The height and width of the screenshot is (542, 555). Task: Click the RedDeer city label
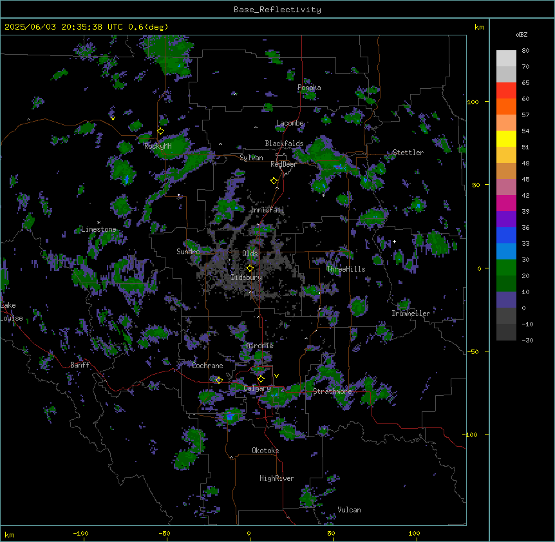click(x=283, y=164)
